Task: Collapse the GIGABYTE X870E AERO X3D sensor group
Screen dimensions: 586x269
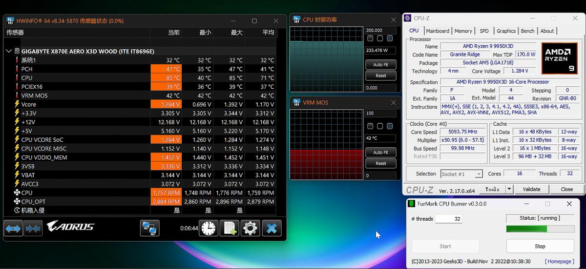Action: coord(9,51)
